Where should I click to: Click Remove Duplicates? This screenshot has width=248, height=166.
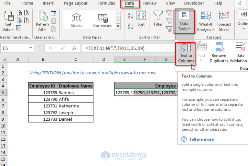219,52
